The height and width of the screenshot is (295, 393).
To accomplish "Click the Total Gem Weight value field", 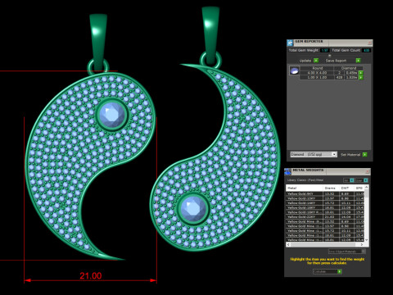I will [325, 50].
